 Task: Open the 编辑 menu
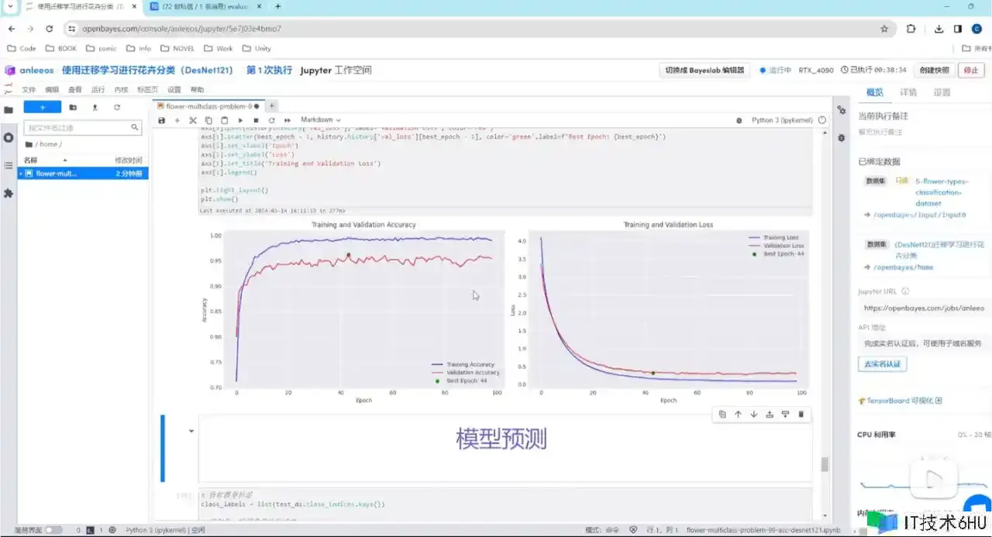click(52, 90)
